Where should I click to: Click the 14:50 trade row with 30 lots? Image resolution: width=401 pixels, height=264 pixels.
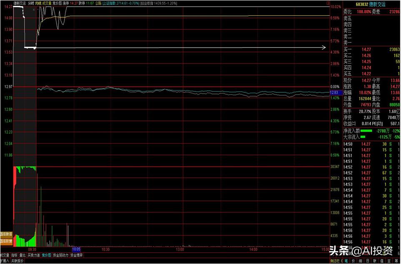(x=371, y=144)
